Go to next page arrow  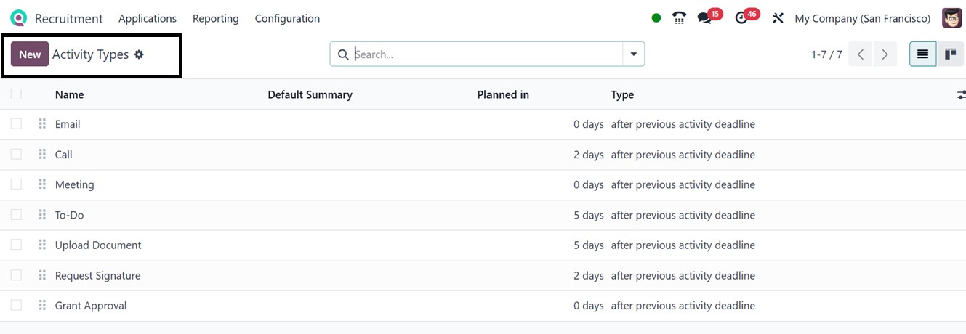click(x=885, y=54)
